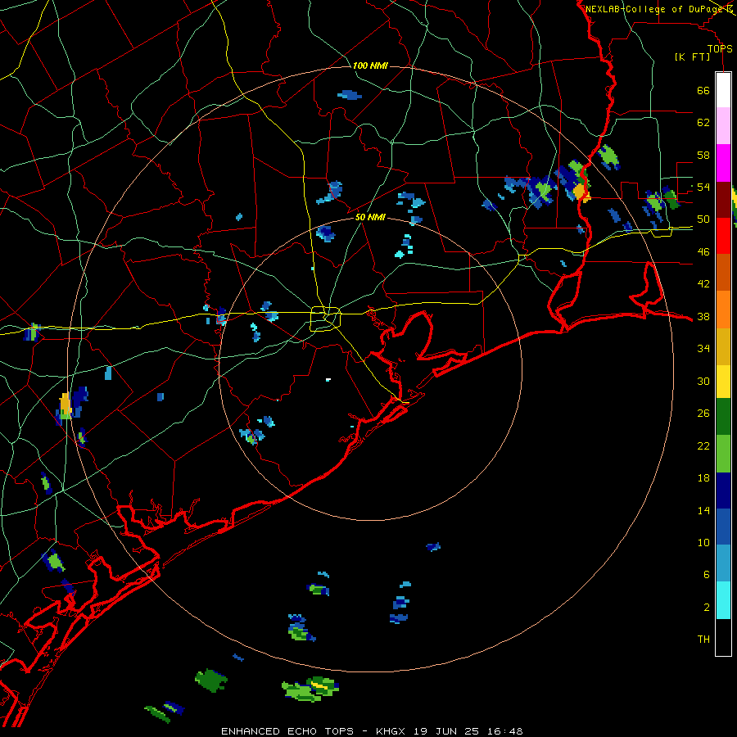
Task: Click the navy legend swatch
Action: click(723, 491)
